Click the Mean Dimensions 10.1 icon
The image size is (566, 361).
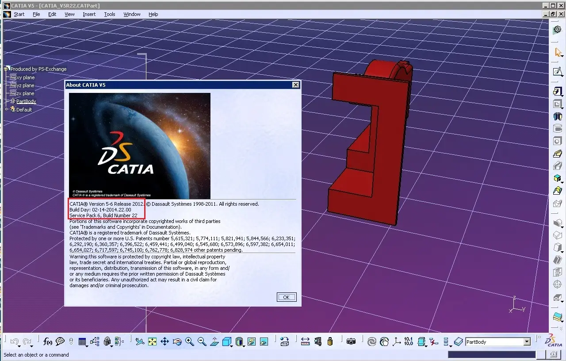[409, 342]
